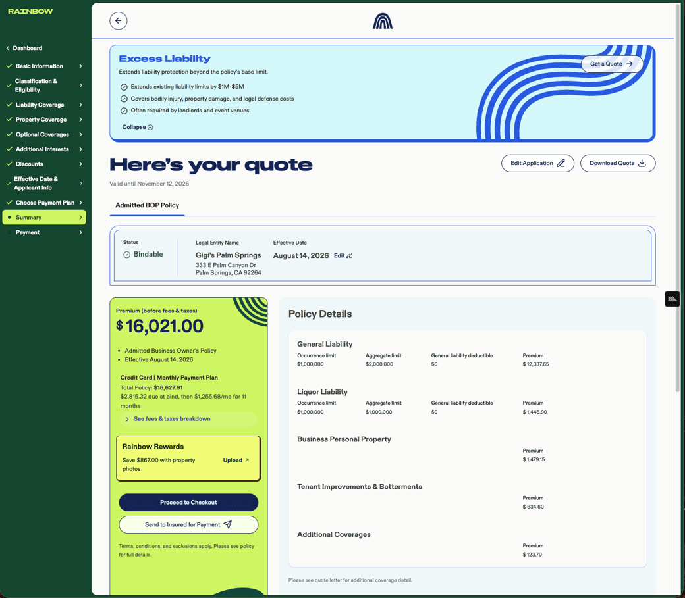
Task: Open Edit Application
Action: pyautogui.click(x=537, y=163)
